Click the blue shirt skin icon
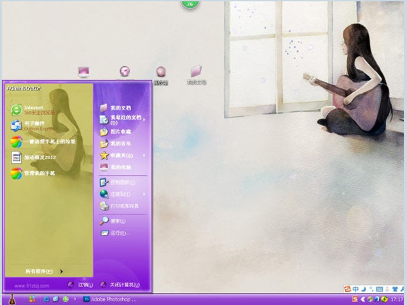Image resolution: width=407 pixels, height=305 pixels. pyautogui.click(x=395, y=289)
